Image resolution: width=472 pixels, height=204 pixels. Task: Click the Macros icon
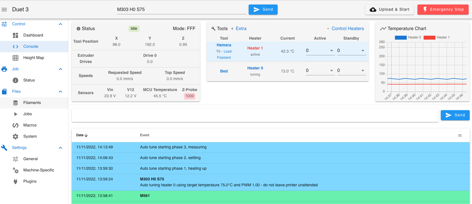pos(15,125)
